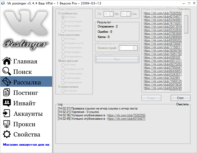Select list entry club60304249
The image size is (197, 153).
click(163, 88)
